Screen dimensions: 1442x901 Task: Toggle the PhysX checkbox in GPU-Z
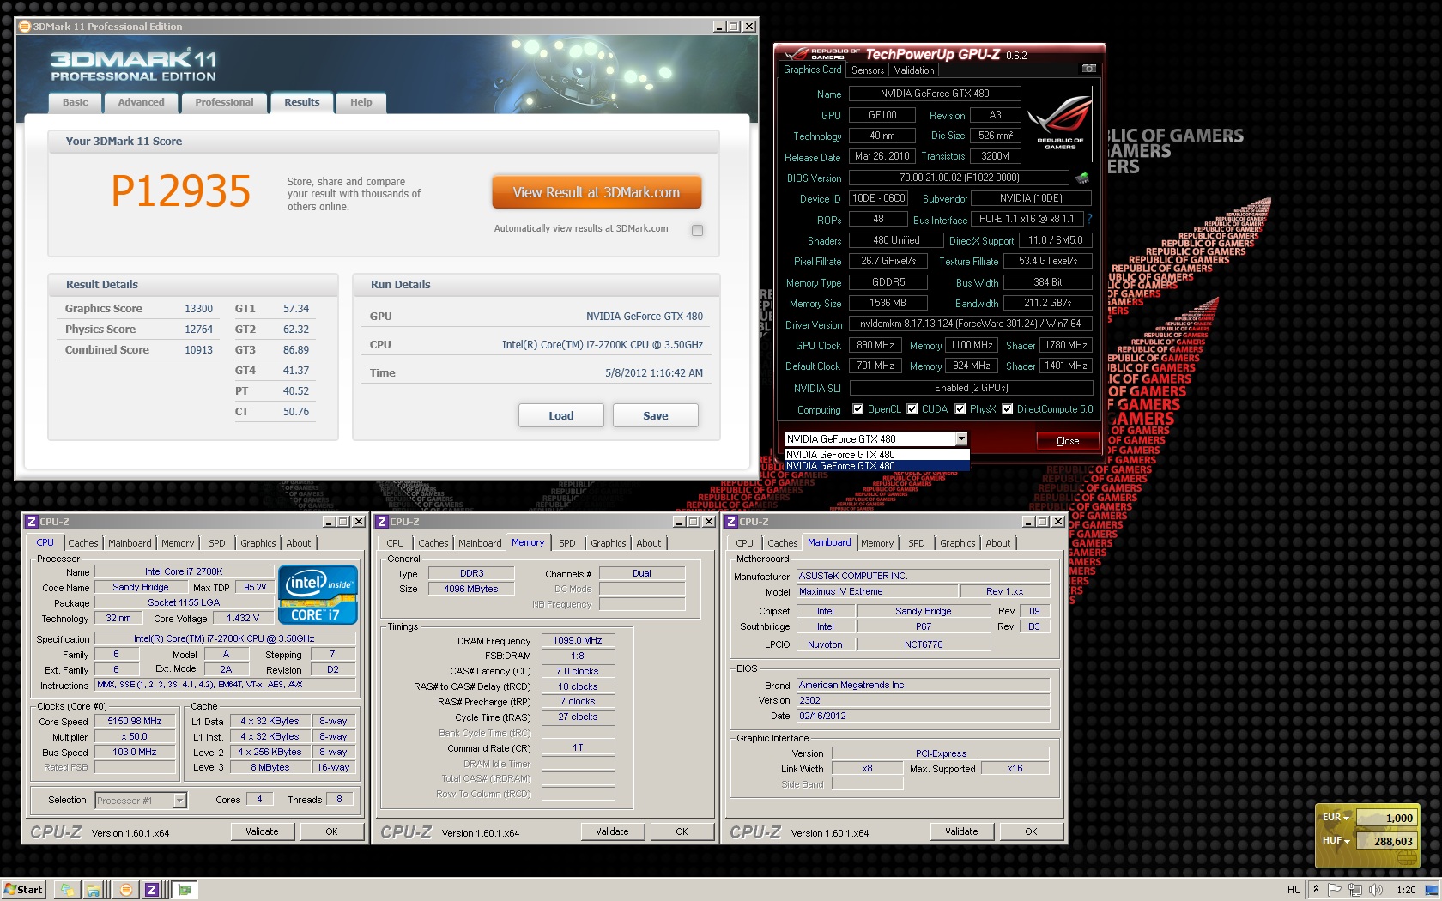pyautogui.click(x=960, y=409)
